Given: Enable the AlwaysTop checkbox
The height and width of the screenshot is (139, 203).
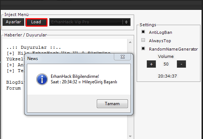Looking at the screenshot, I should pyautogui.click(x=143, y=40).
